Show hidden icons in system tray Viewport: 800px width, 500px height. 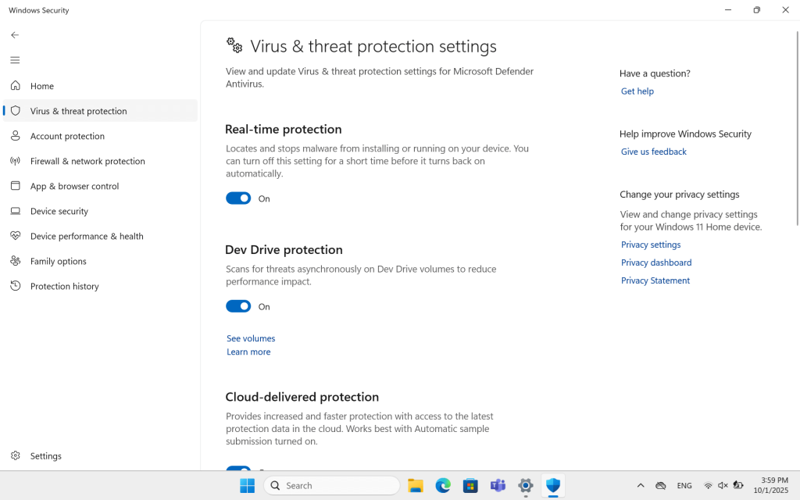tap(641, 485)
